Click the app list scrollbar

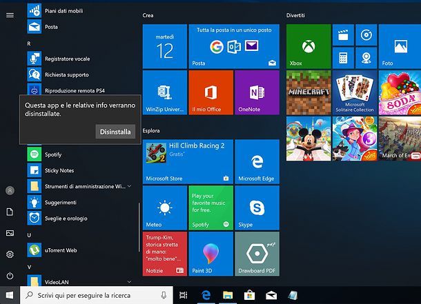(139, 227)
